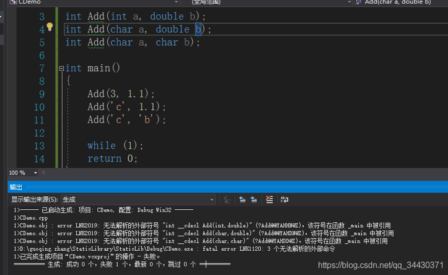Click line number 12 in the editor gutter
Image resolution: width=448 pixels, height=275 pixels.
[39, 133]
